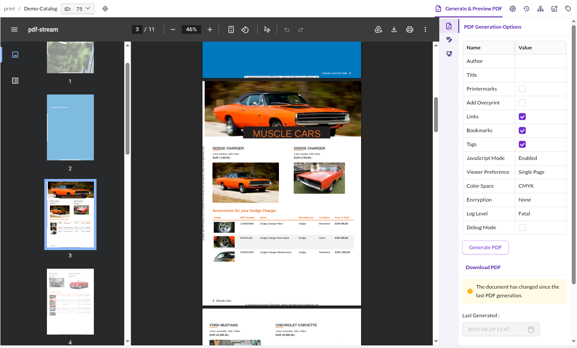Viewport: 577px width, 348px height.
Task: Uncheck the Links checkbox
Action: [522, 117]
